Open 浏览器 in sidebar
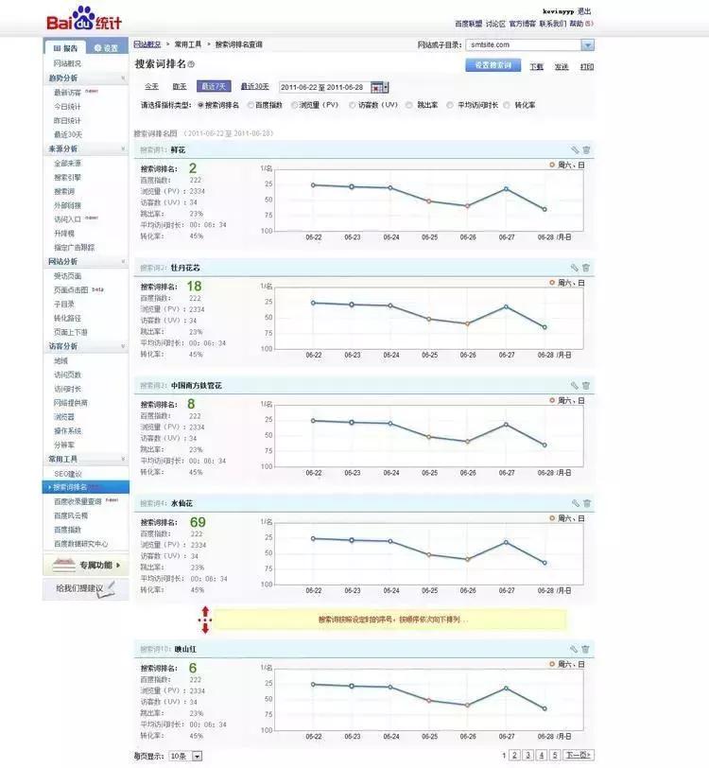Viewport: 709px width, 768px height. (x=64, y=417)
